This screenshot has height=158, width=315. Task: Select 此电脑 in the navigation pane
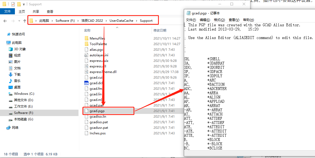(17, 42)
